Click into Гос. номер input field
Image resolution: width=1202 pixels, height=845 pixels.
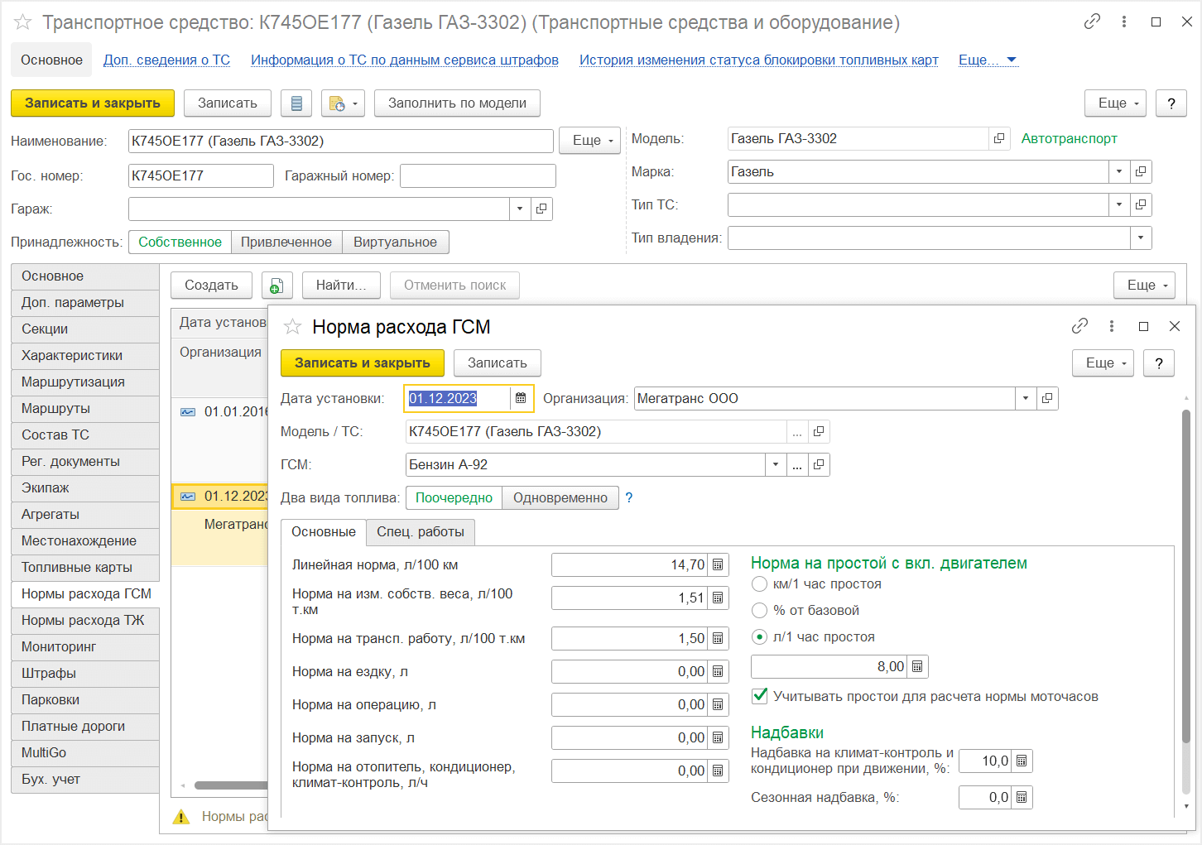tap(201, 175)
